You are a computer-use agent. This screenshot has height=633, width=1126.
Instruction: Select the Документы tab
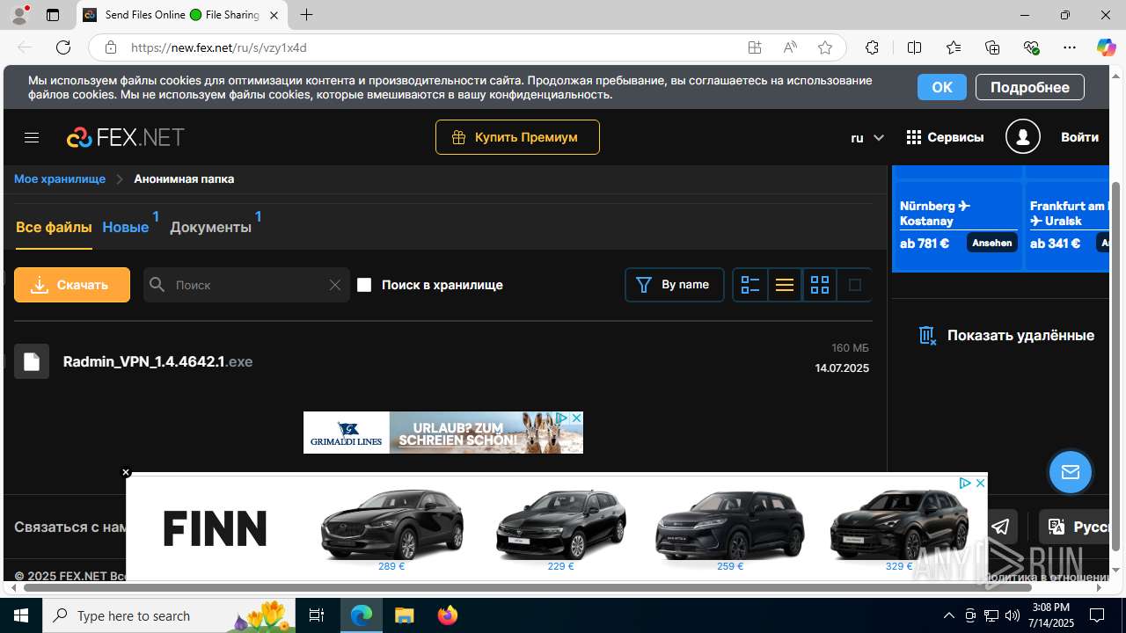(x=210, y=227)
